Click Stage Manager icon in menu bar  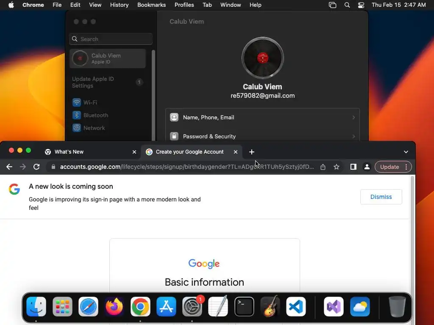tap(332, 5)
